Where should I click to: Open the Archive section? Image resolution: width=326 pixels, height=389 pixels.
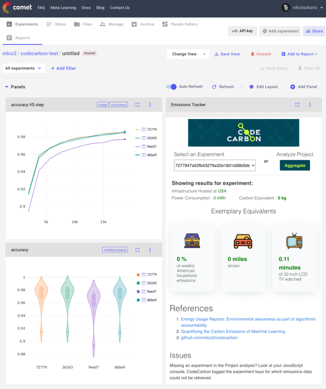(x=143, y=24)
